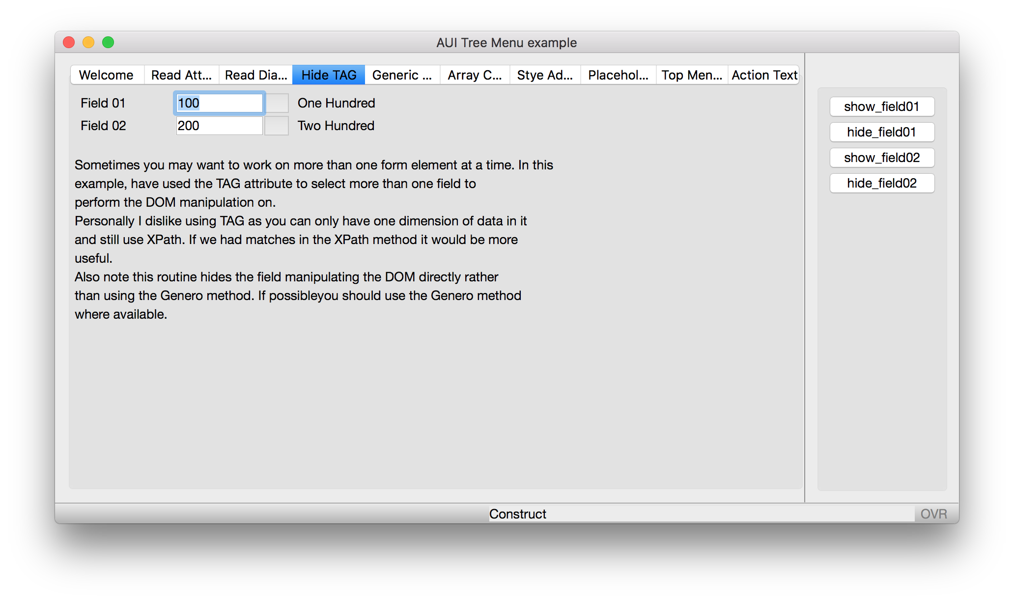Click the show_field02 button
The height and width of the screenshot is (602, 1014).
pyautogui.click(x=882, y=158)
